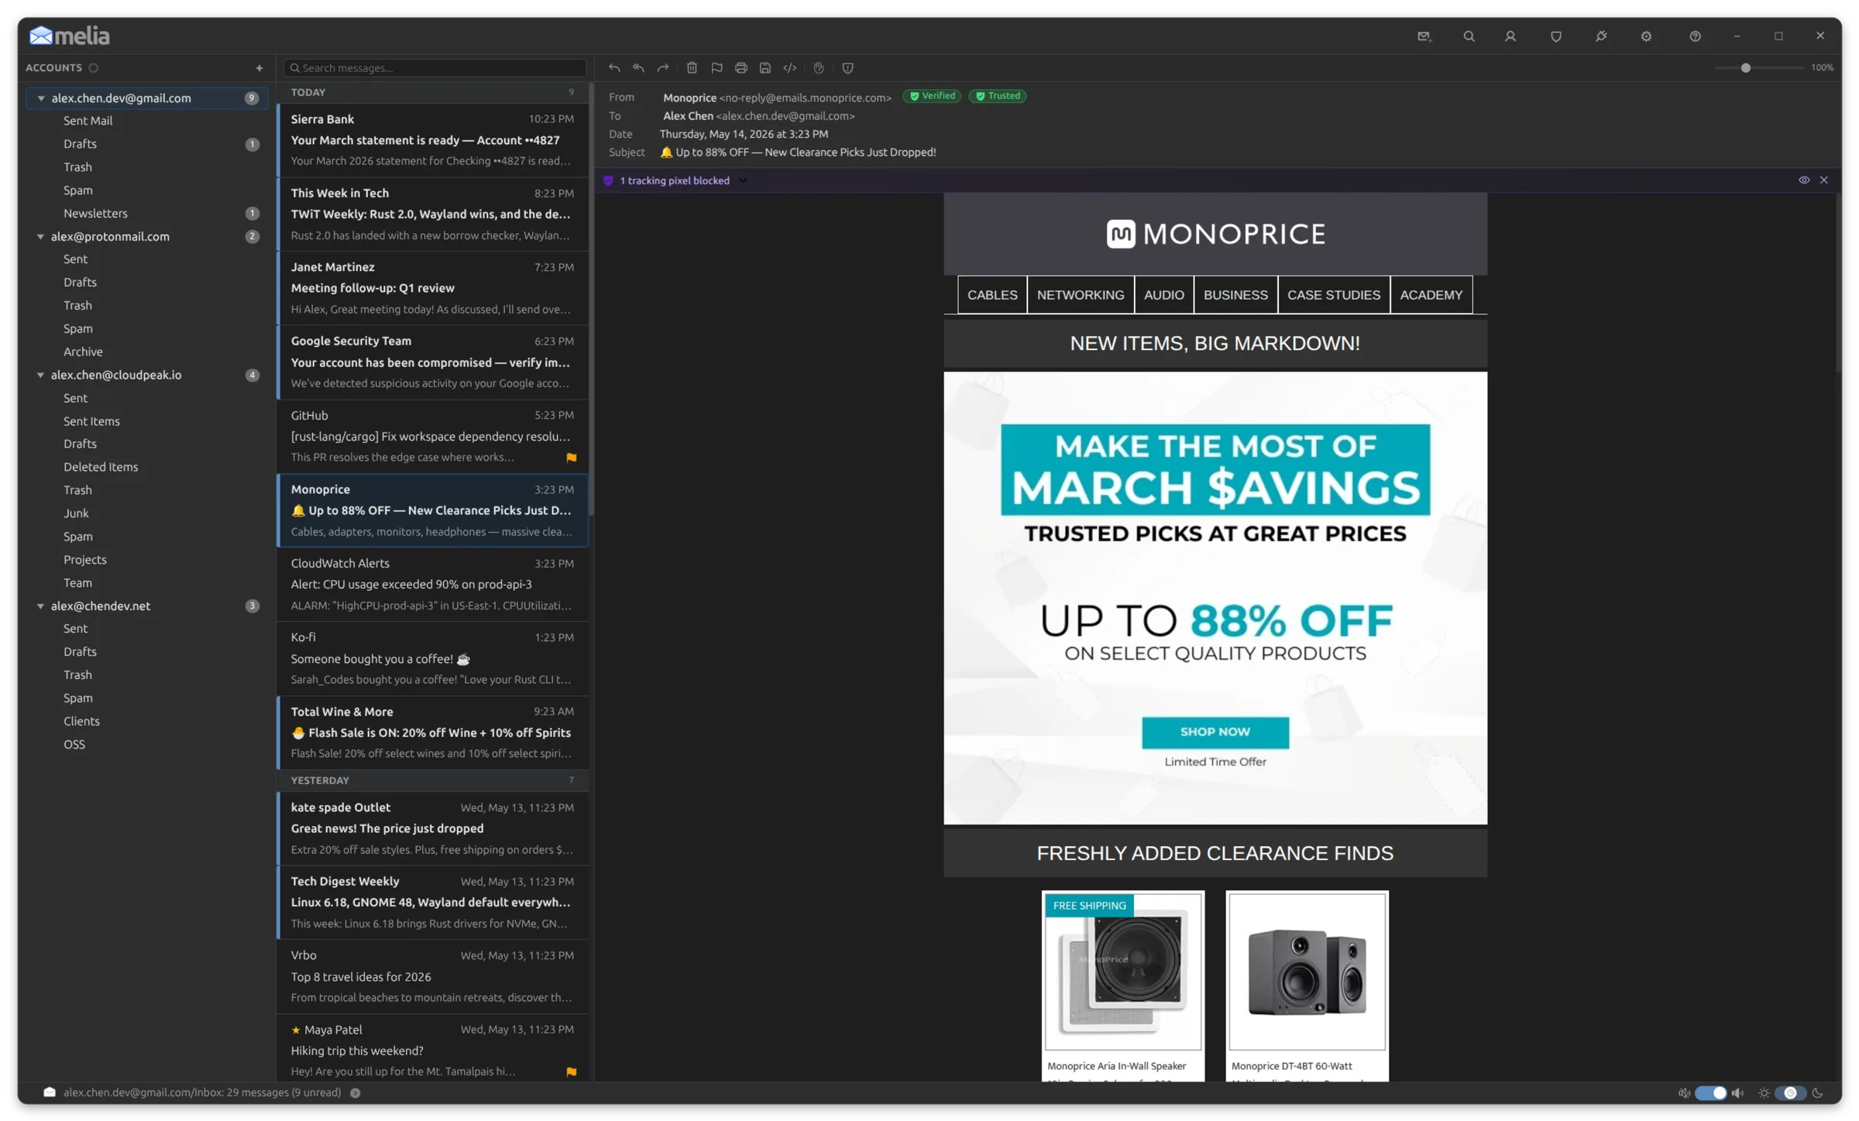Click the Search messages input field

point(435,68)
